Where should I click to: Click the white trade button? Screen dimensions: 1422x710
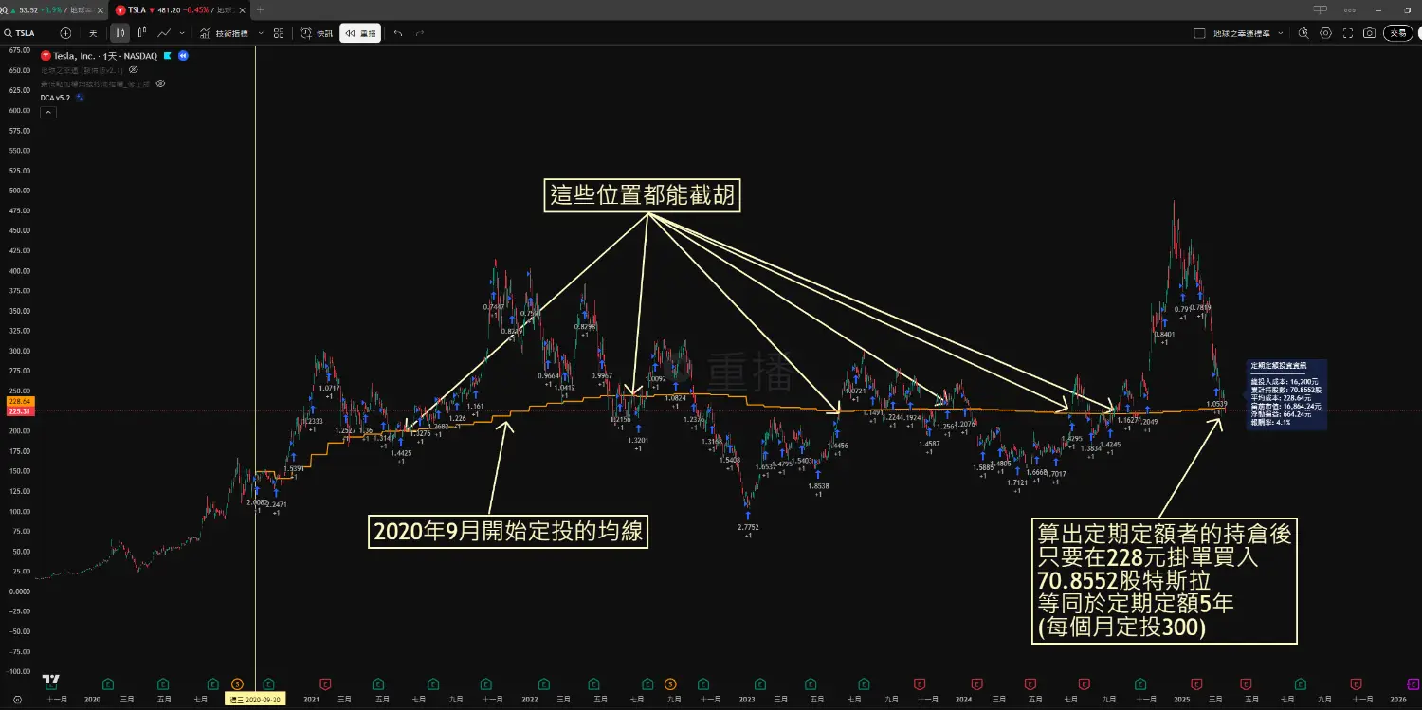tap(1398, 33)
